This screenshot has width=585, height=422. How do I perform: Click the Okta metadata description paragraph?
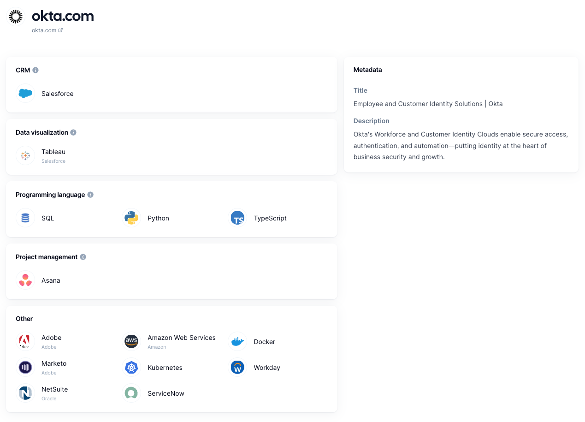coord(461,146)
